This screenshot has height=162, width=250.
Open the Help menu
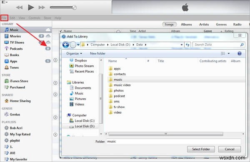coord(58,18)
